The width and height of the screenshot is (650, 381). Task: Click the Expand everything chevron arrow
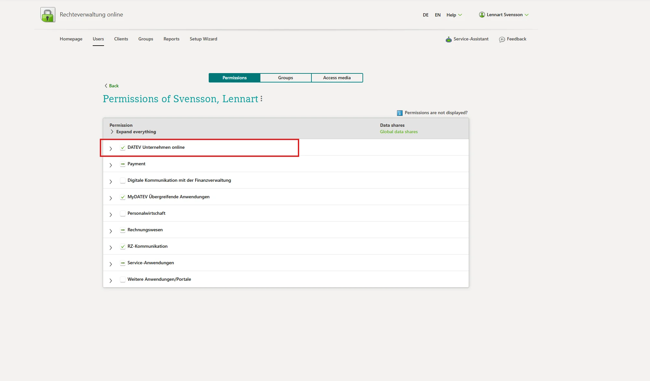tap(112, 132)
